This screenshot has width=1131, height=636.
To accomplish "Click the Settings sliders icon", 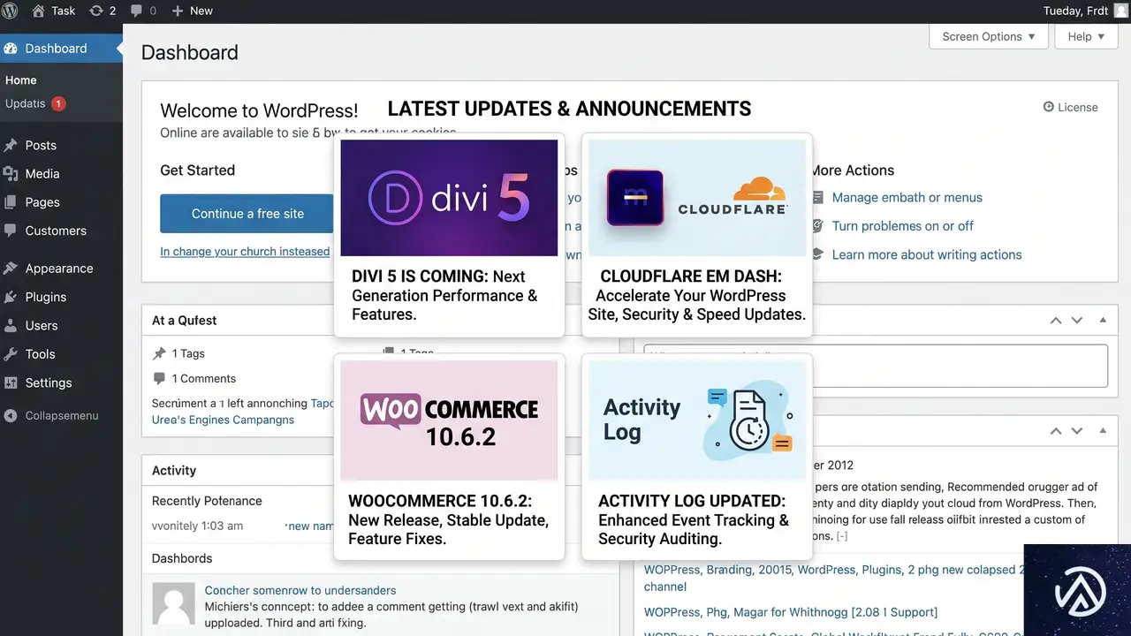I will 11,382.
